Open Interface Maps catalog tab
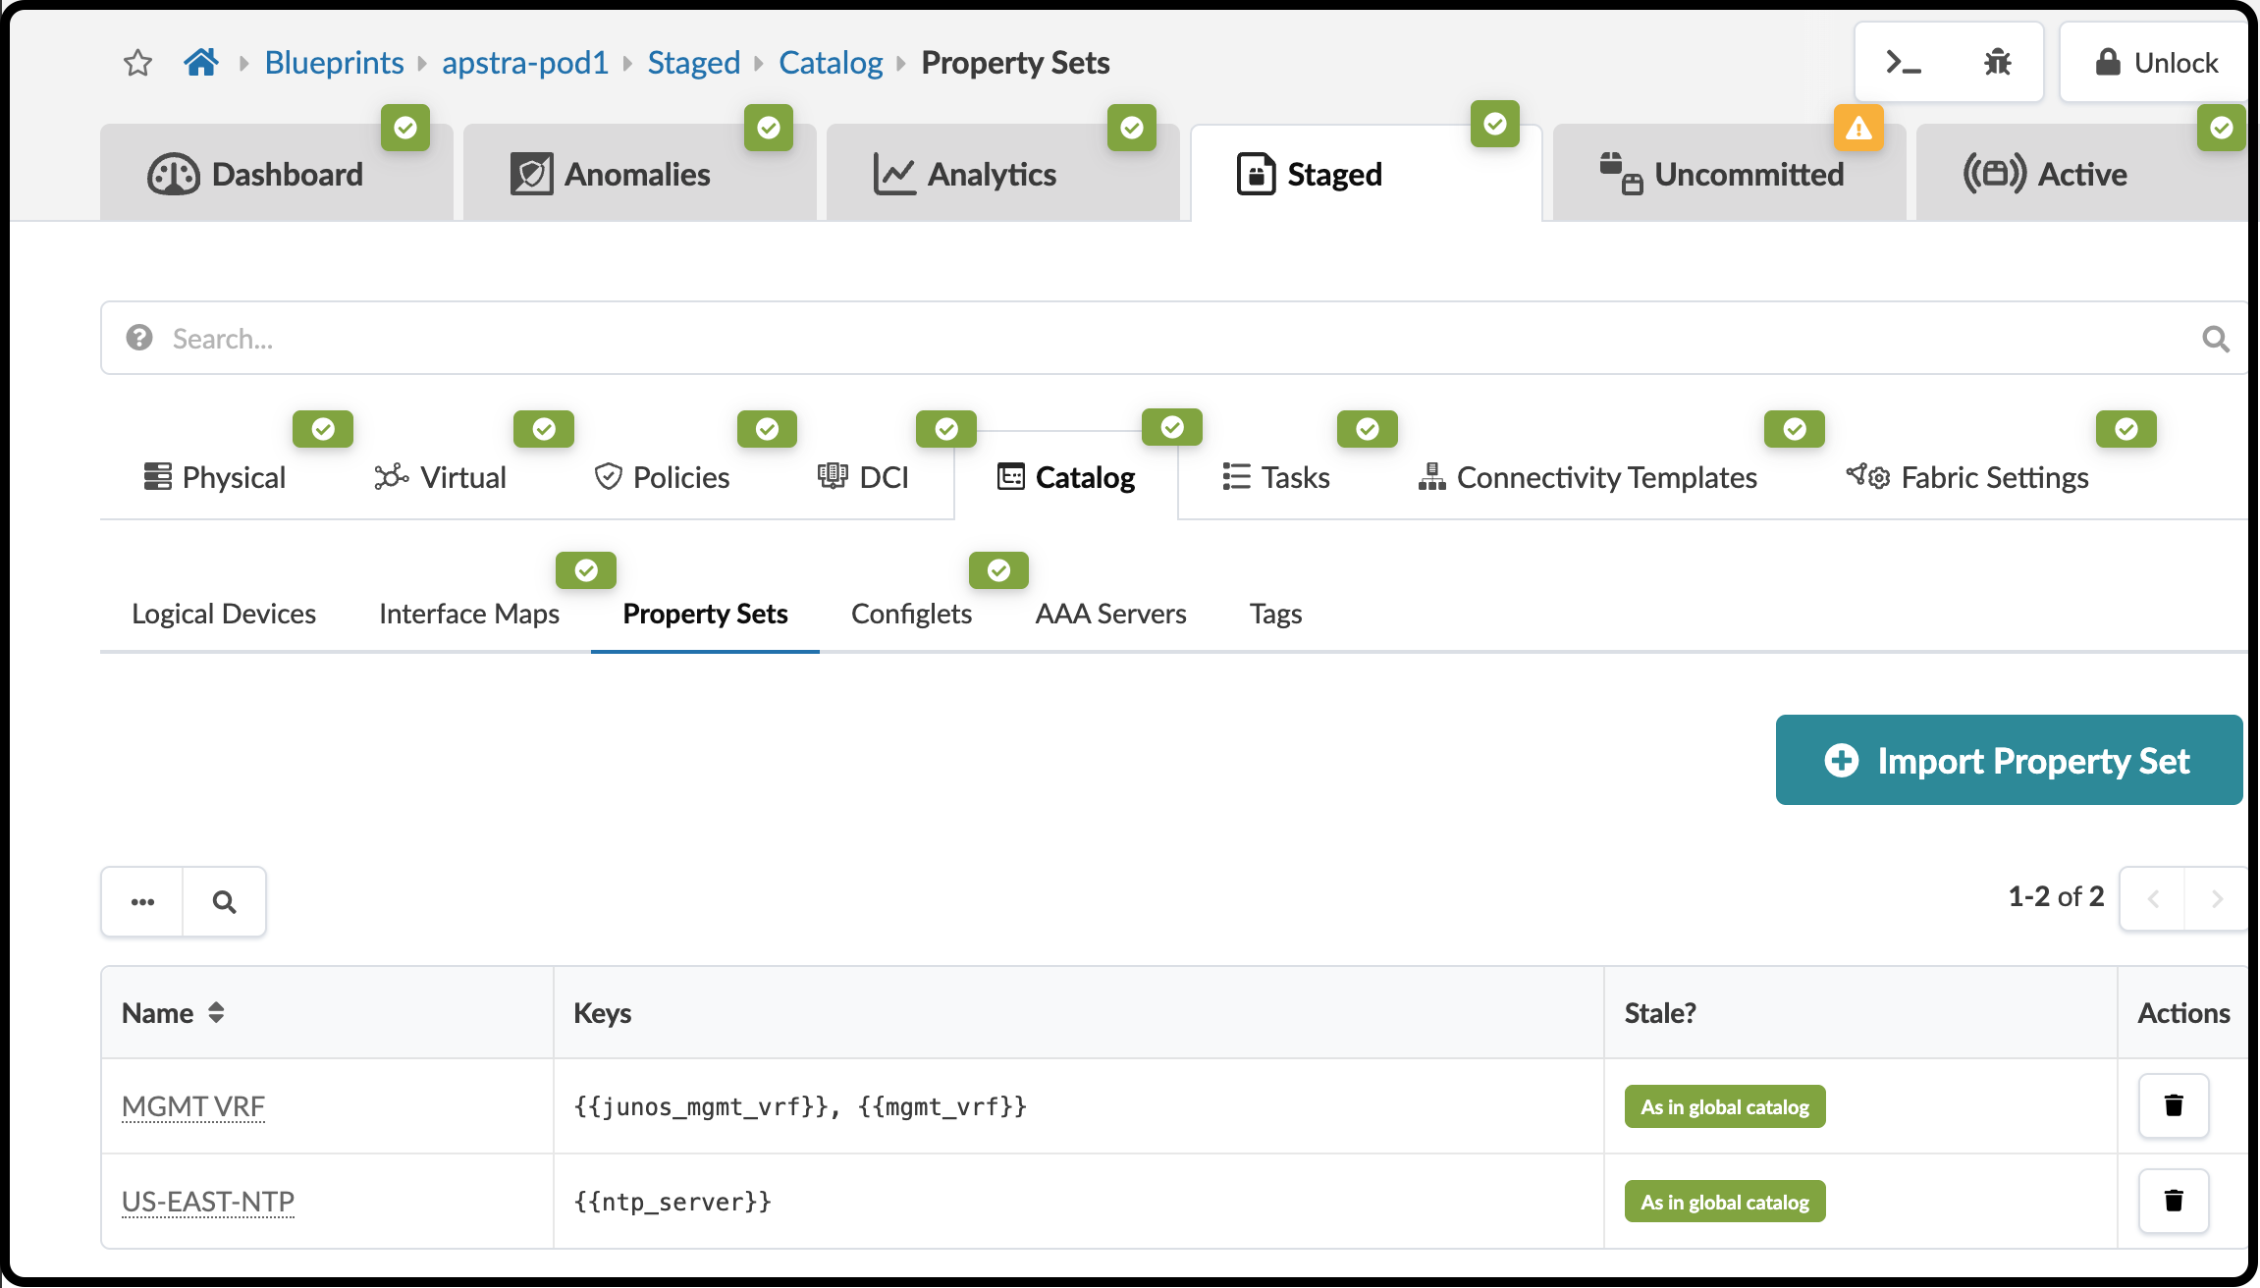Viewport: 2260px width, 1288px height. point(469,614)
